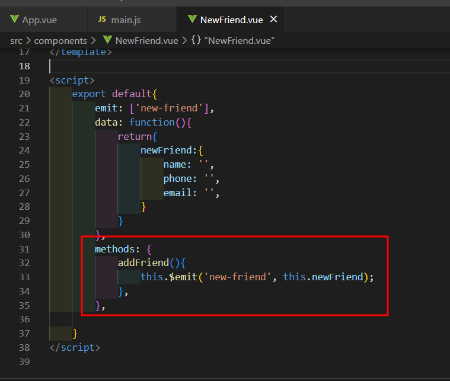Click line number 33 in the gutter
This screenshot has height=381, width=450.
(x=24, y=277)
